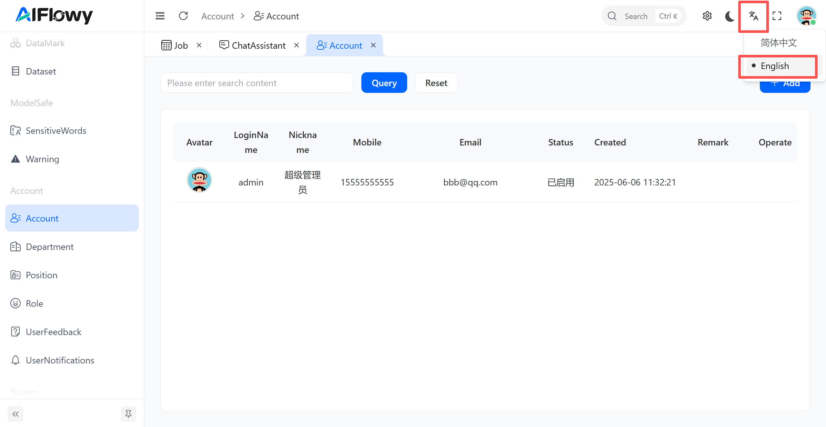Toggle the sidebar menu fold icon
This screenshot has height=427, width=826.
pyautogui.click(x=160, y=16)
